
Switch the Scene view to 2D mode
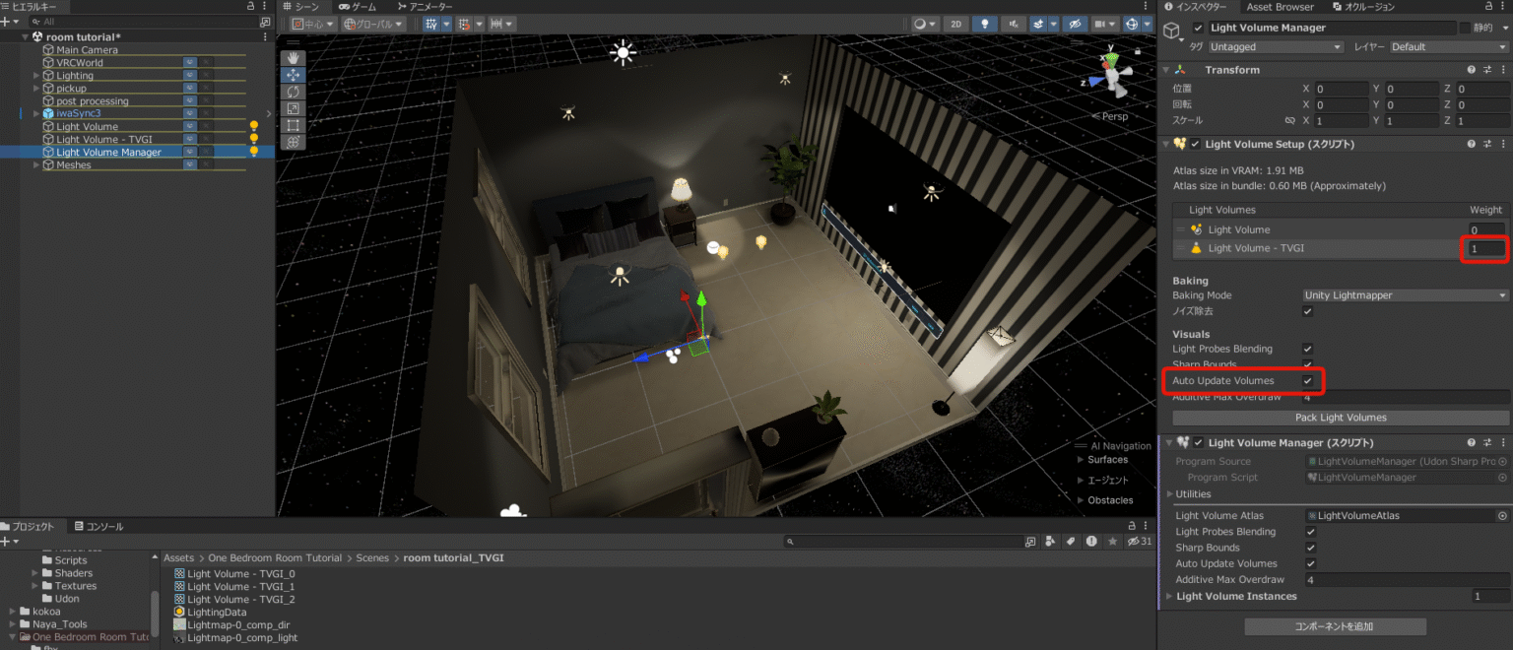(955, 25)
